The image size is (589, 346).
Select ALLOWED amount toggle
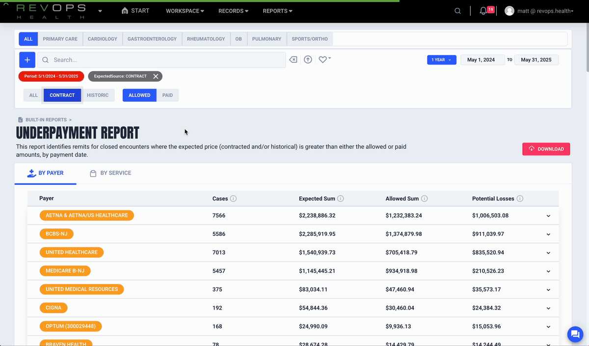click(x=139, y=95)
